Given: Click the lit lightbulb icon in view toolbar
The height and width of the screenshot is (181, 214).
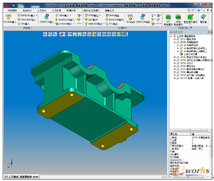Looking at the screenshot, I should [x=74, y=34].
